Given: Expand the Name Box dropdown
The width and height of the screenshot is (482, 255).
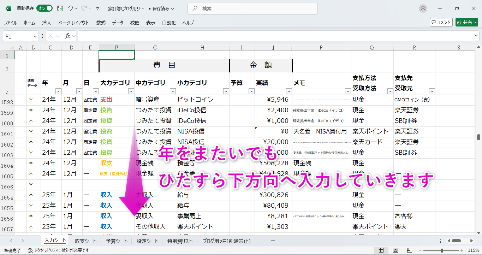Looking at the screenshot, I should click(35, 36).
